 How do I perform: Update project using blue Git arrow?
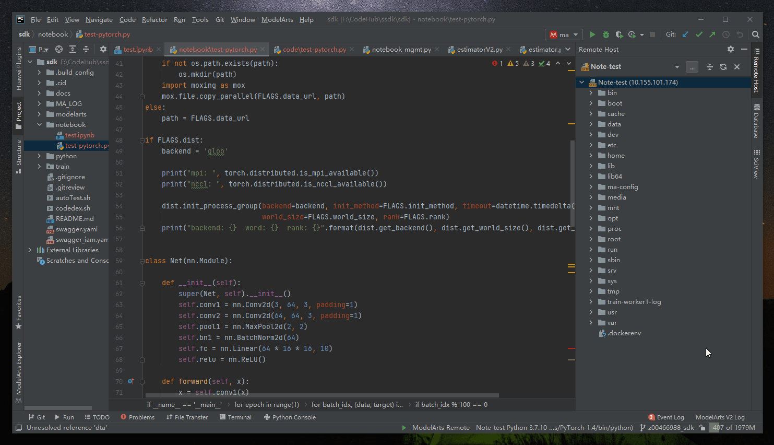pyautogui.click(x=685, y=34)
